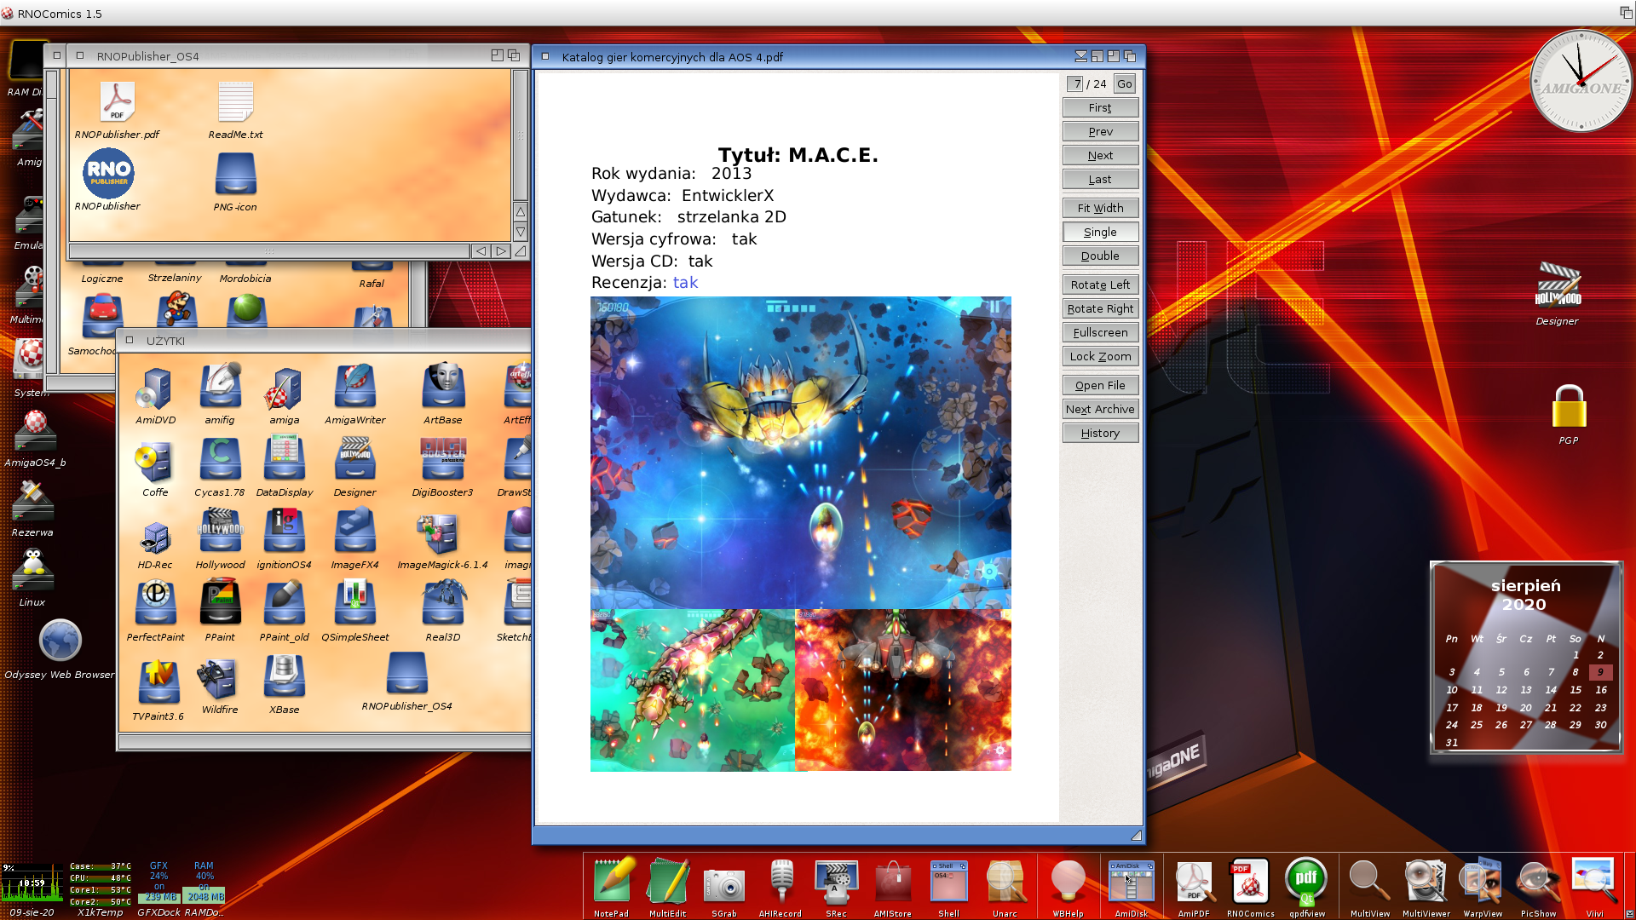Select Wildfire icon in UŻYTKI window
The image size is (1636, 920).
pos(220,678)
